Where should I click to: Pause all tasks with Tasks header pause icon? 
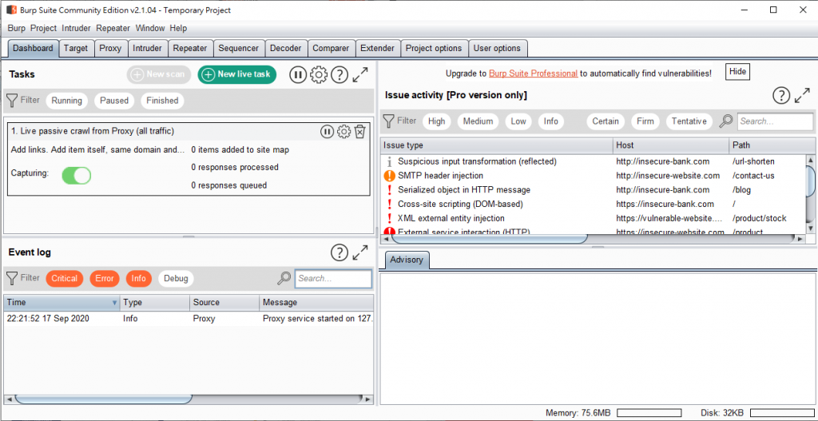pos(297,74)
